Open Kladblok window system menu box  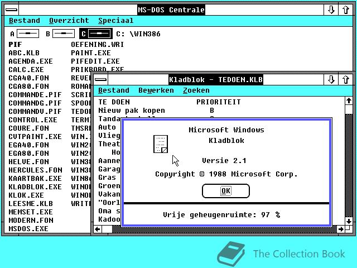pos(100,79)
